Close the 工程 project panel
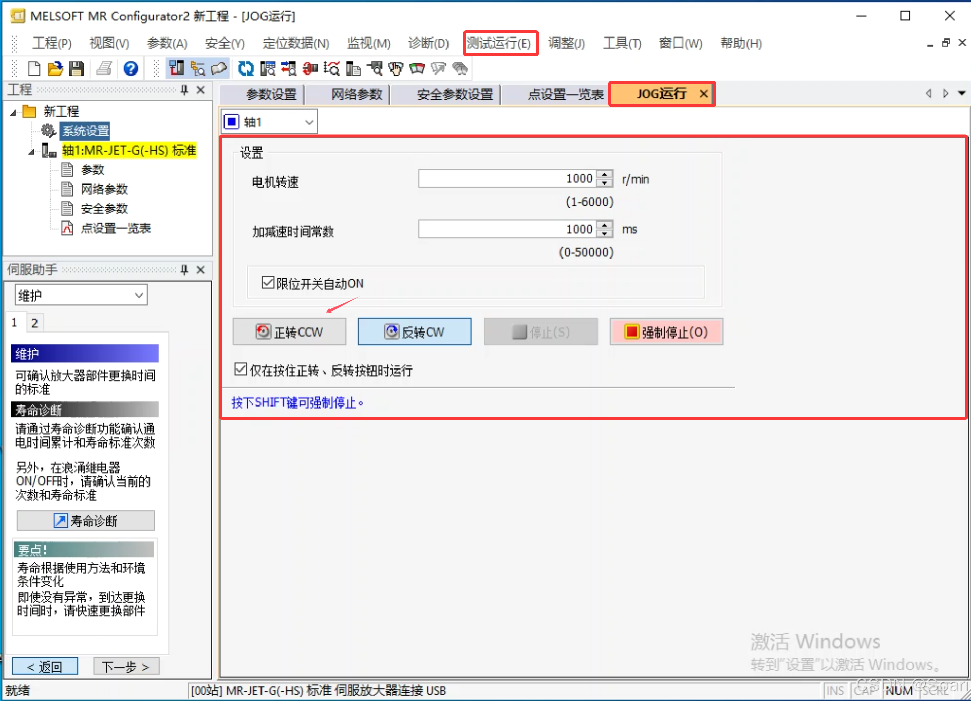 click(201, 90)
